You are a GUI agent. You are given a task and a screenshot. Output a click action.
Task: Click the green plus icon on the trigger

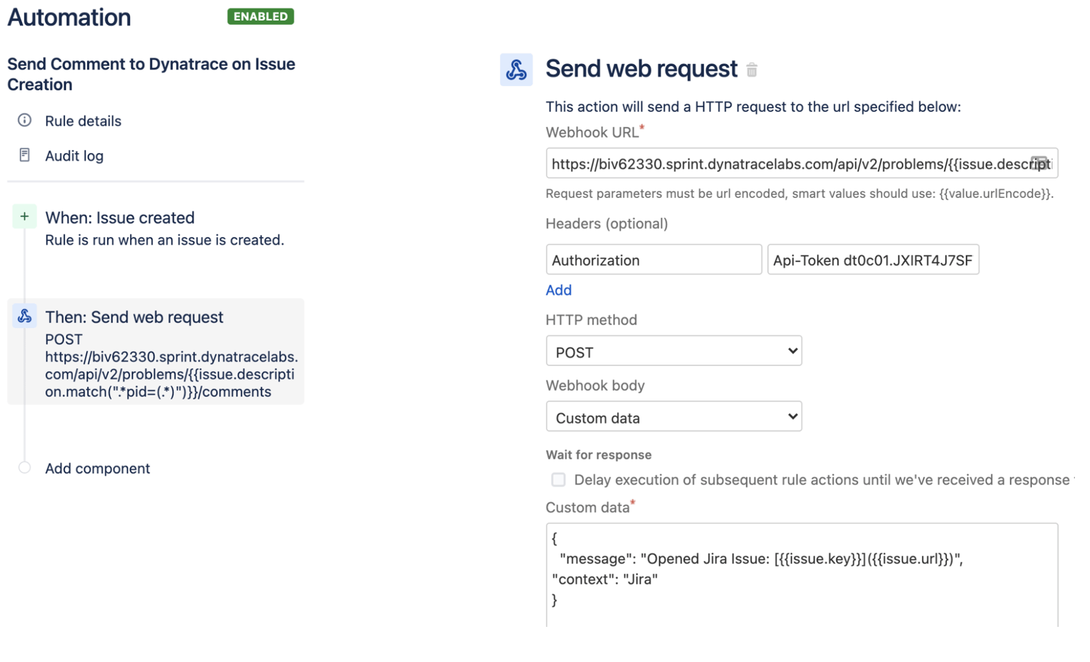pyautogui.click(x=24, y=216)
